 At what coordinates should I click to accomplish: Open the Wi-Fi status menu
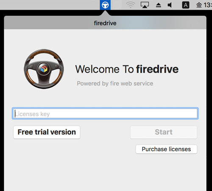pos(131,5)
